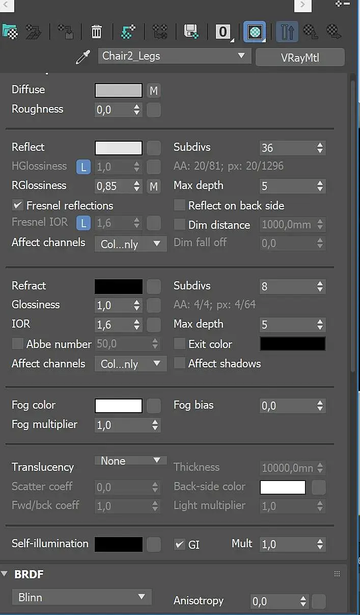360x615 pixels.
Task: Toggle Show Shaded Material in Viewport
Action: 255,32
